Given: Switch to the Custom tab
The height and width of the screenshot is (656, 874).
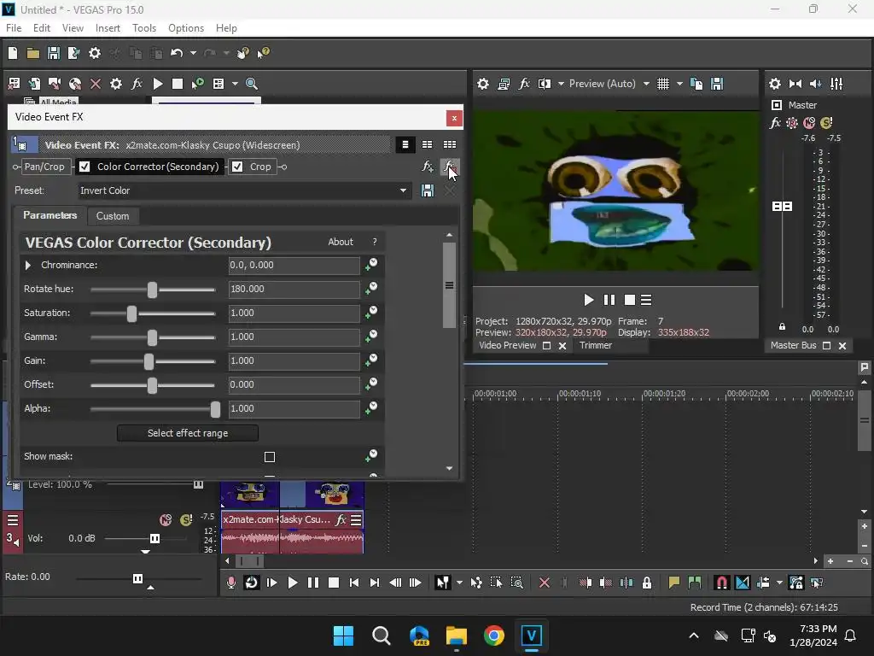Looking at the screenshot, I should point(113,216).
